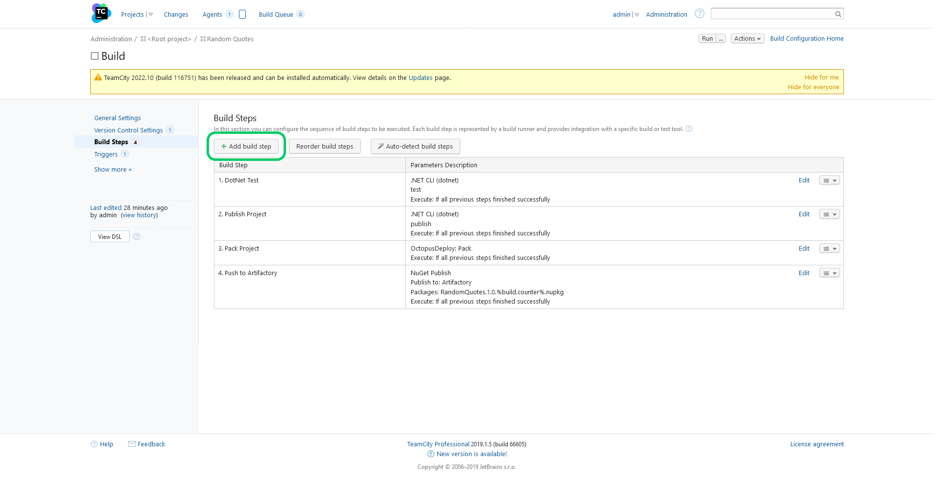Viewport: 942px width, 488px height.
Task: Open Projects dropdown arrow
Action: point(151,15)
